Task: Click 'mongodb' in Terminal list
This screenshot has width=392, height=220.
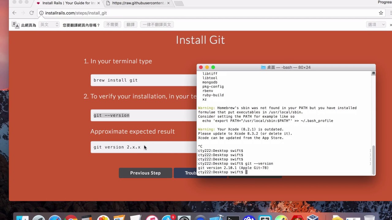Action: (210, 82)
